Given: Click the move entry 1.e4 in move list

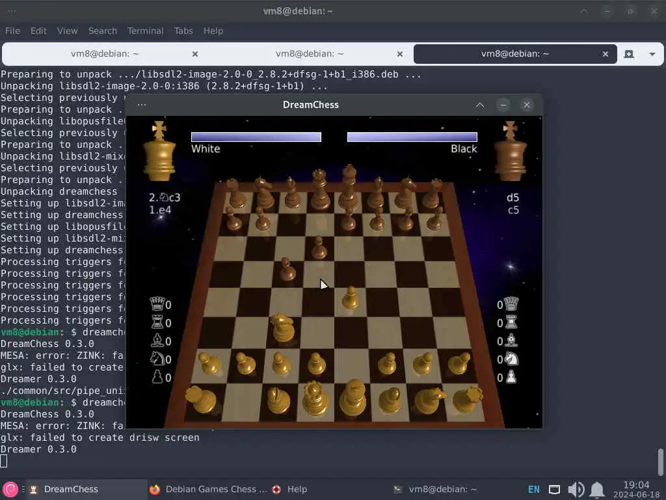Looking at the screenshot, I should point(160,210).
